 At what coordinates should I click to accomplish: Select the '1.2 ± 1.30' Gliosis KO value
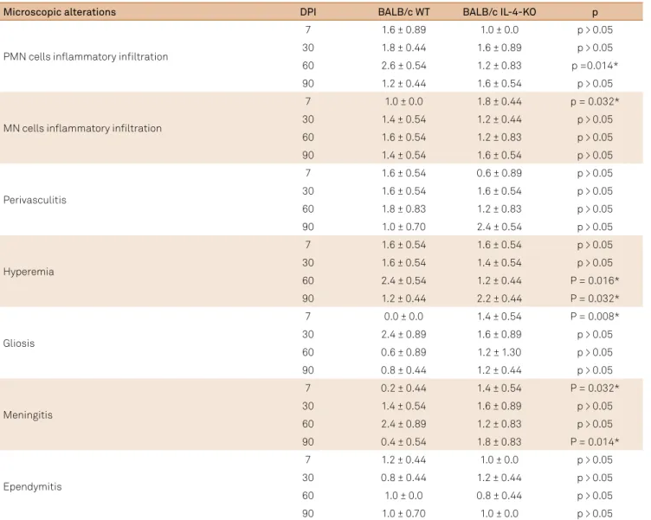(x=500, y=352)
